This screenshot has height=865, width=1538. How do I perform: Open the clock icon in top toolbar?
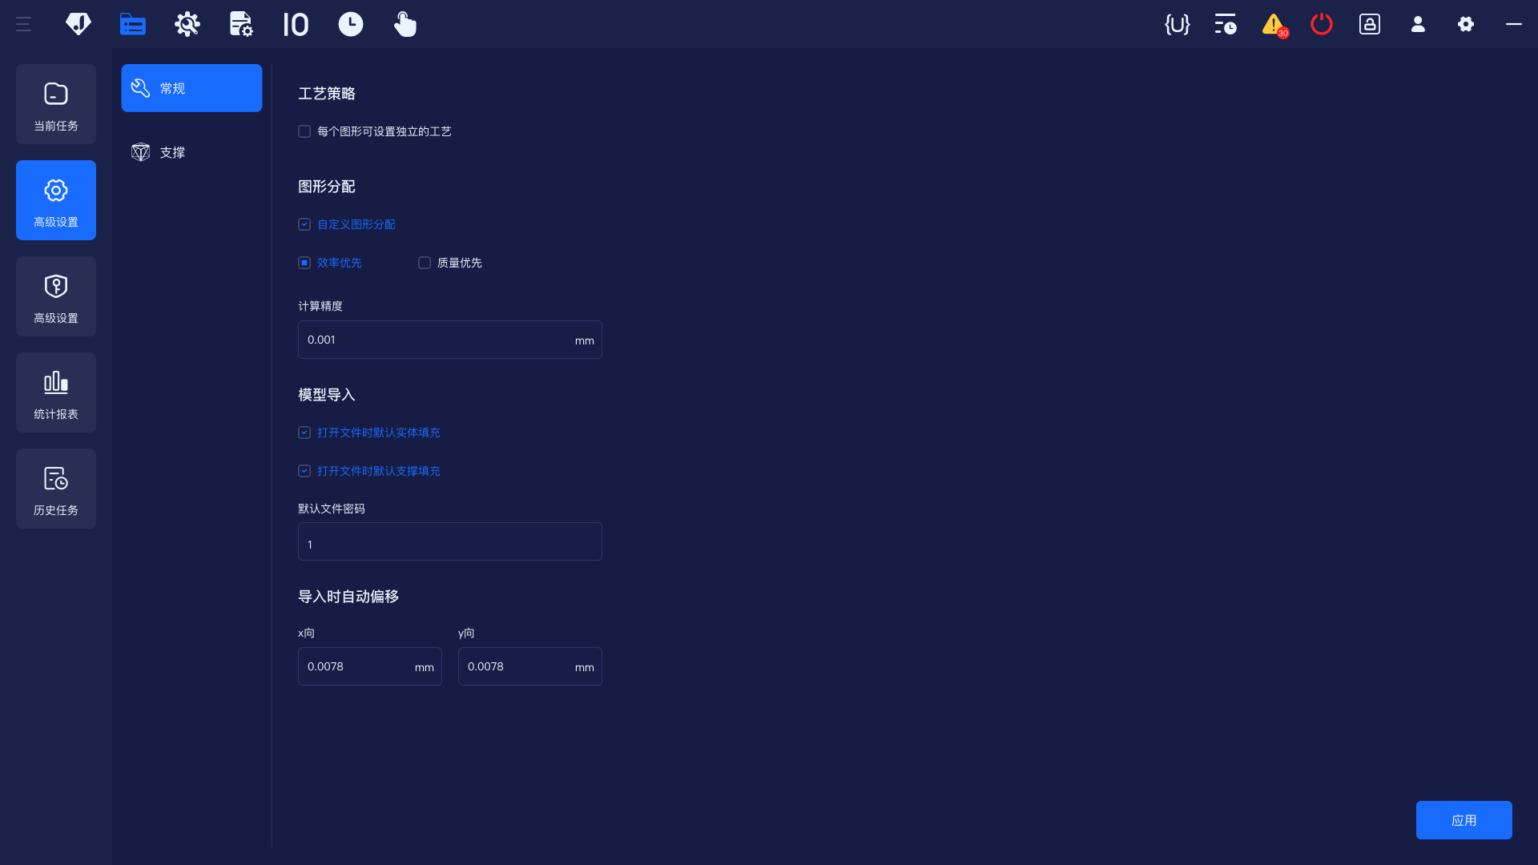tap(350, 24)
